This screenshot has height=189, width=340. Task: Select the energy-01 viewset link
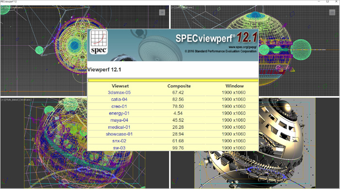(119, 113)
